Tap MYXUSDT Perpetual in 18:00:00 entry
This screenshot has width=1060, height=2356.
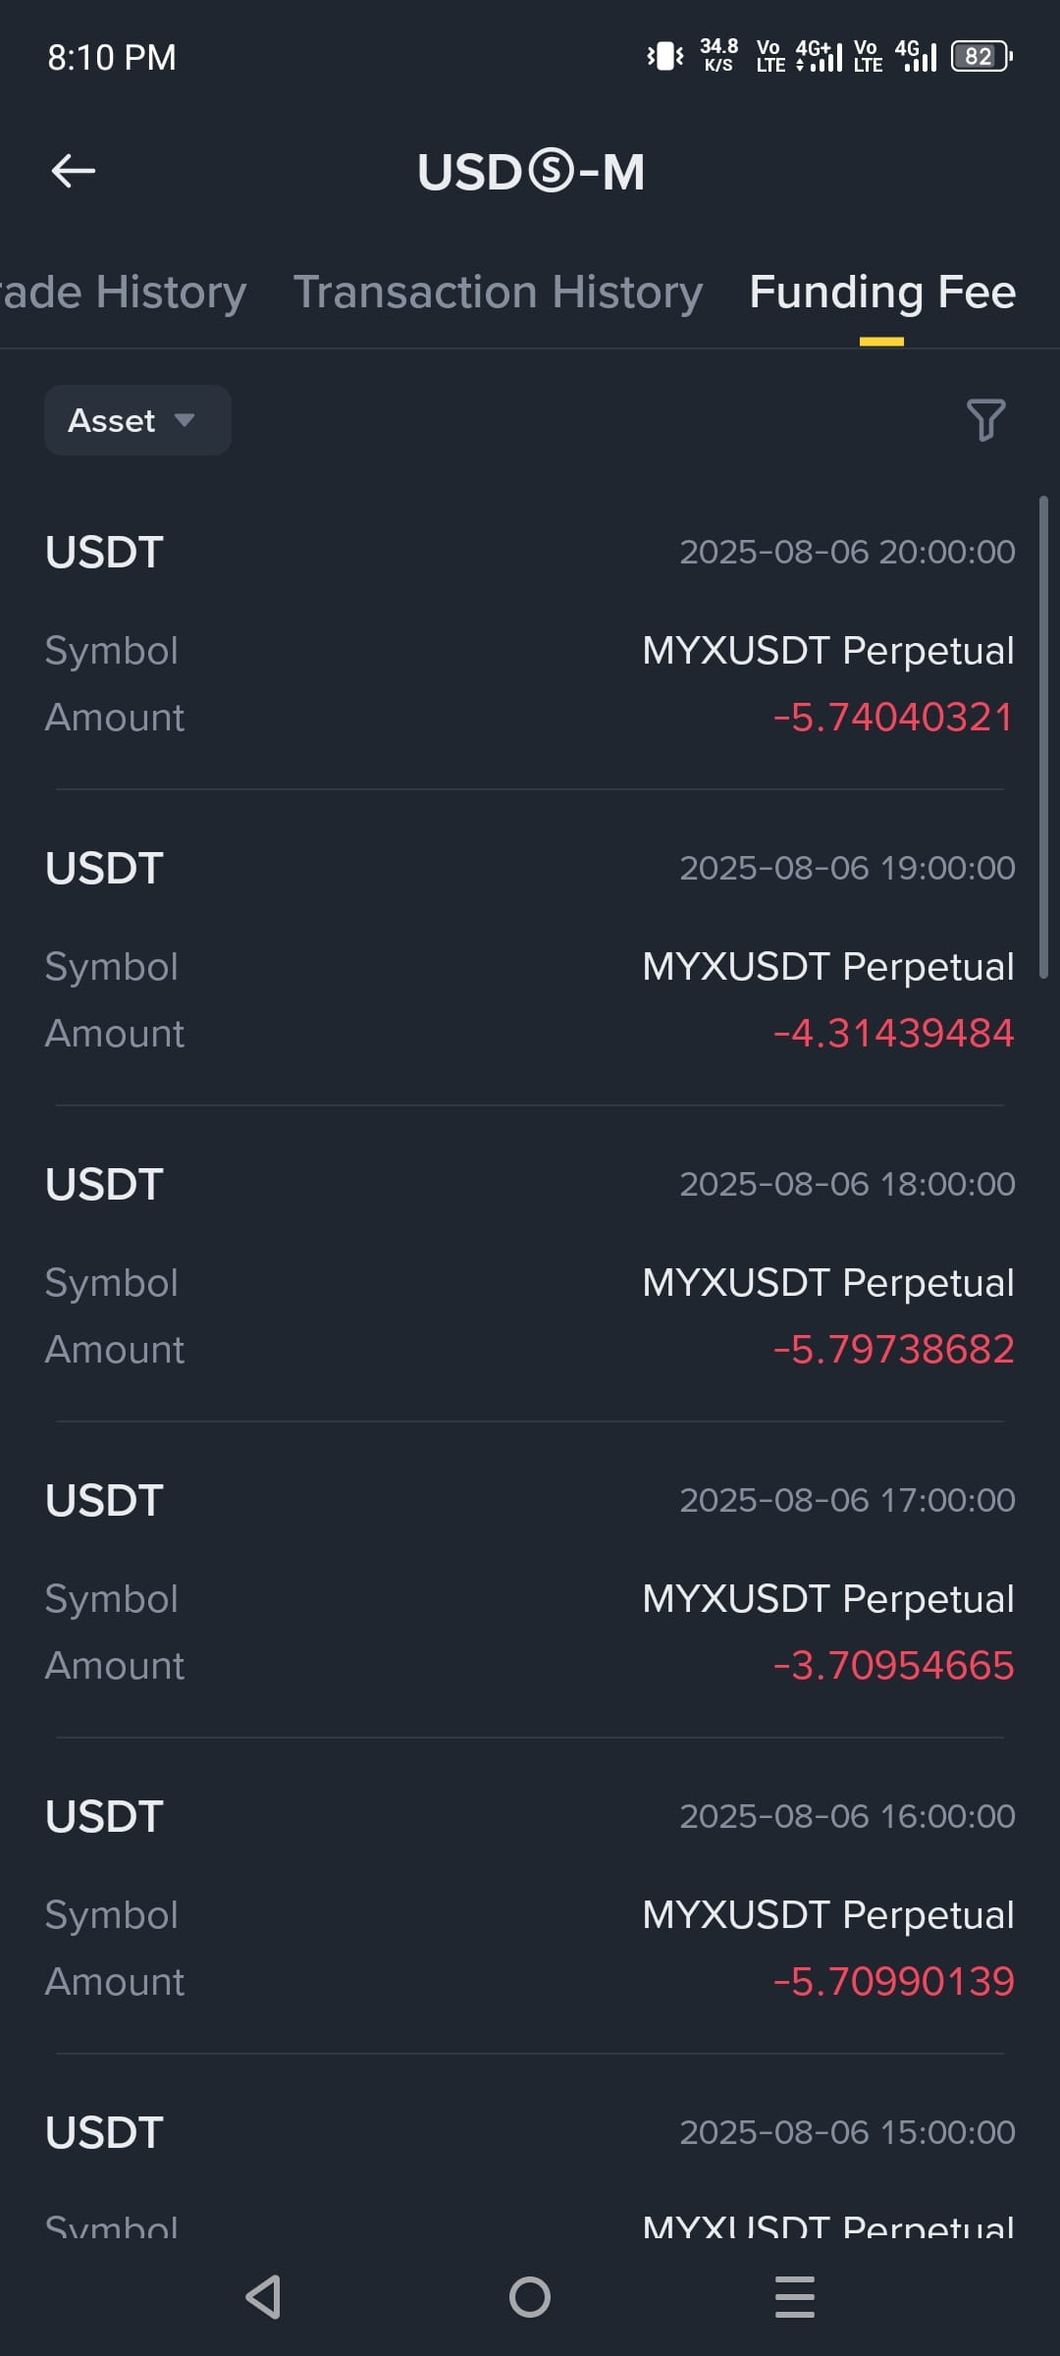point(828,1282)
